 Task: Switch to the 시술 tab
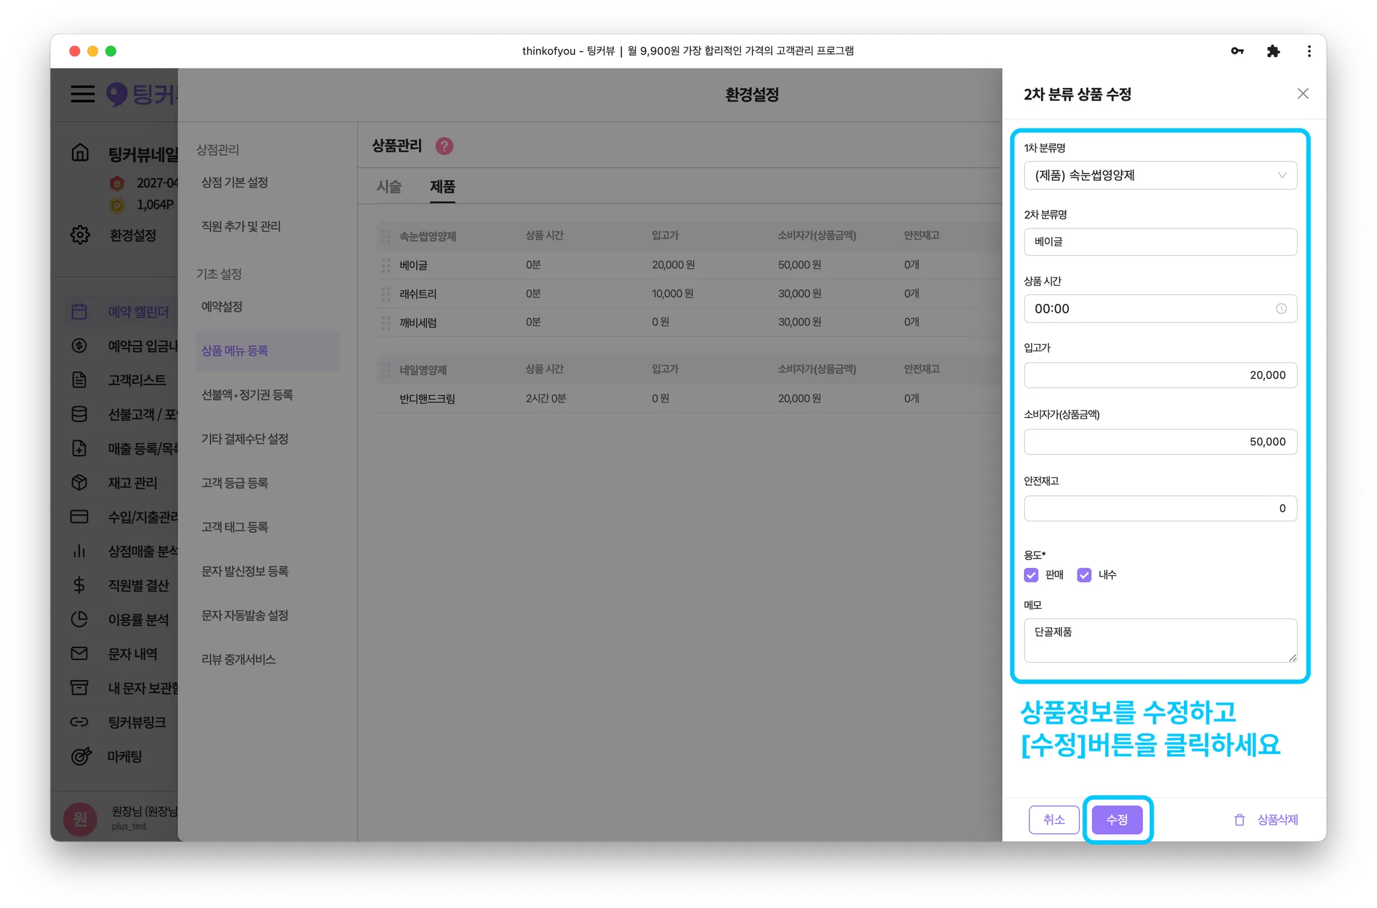point(389,187)
